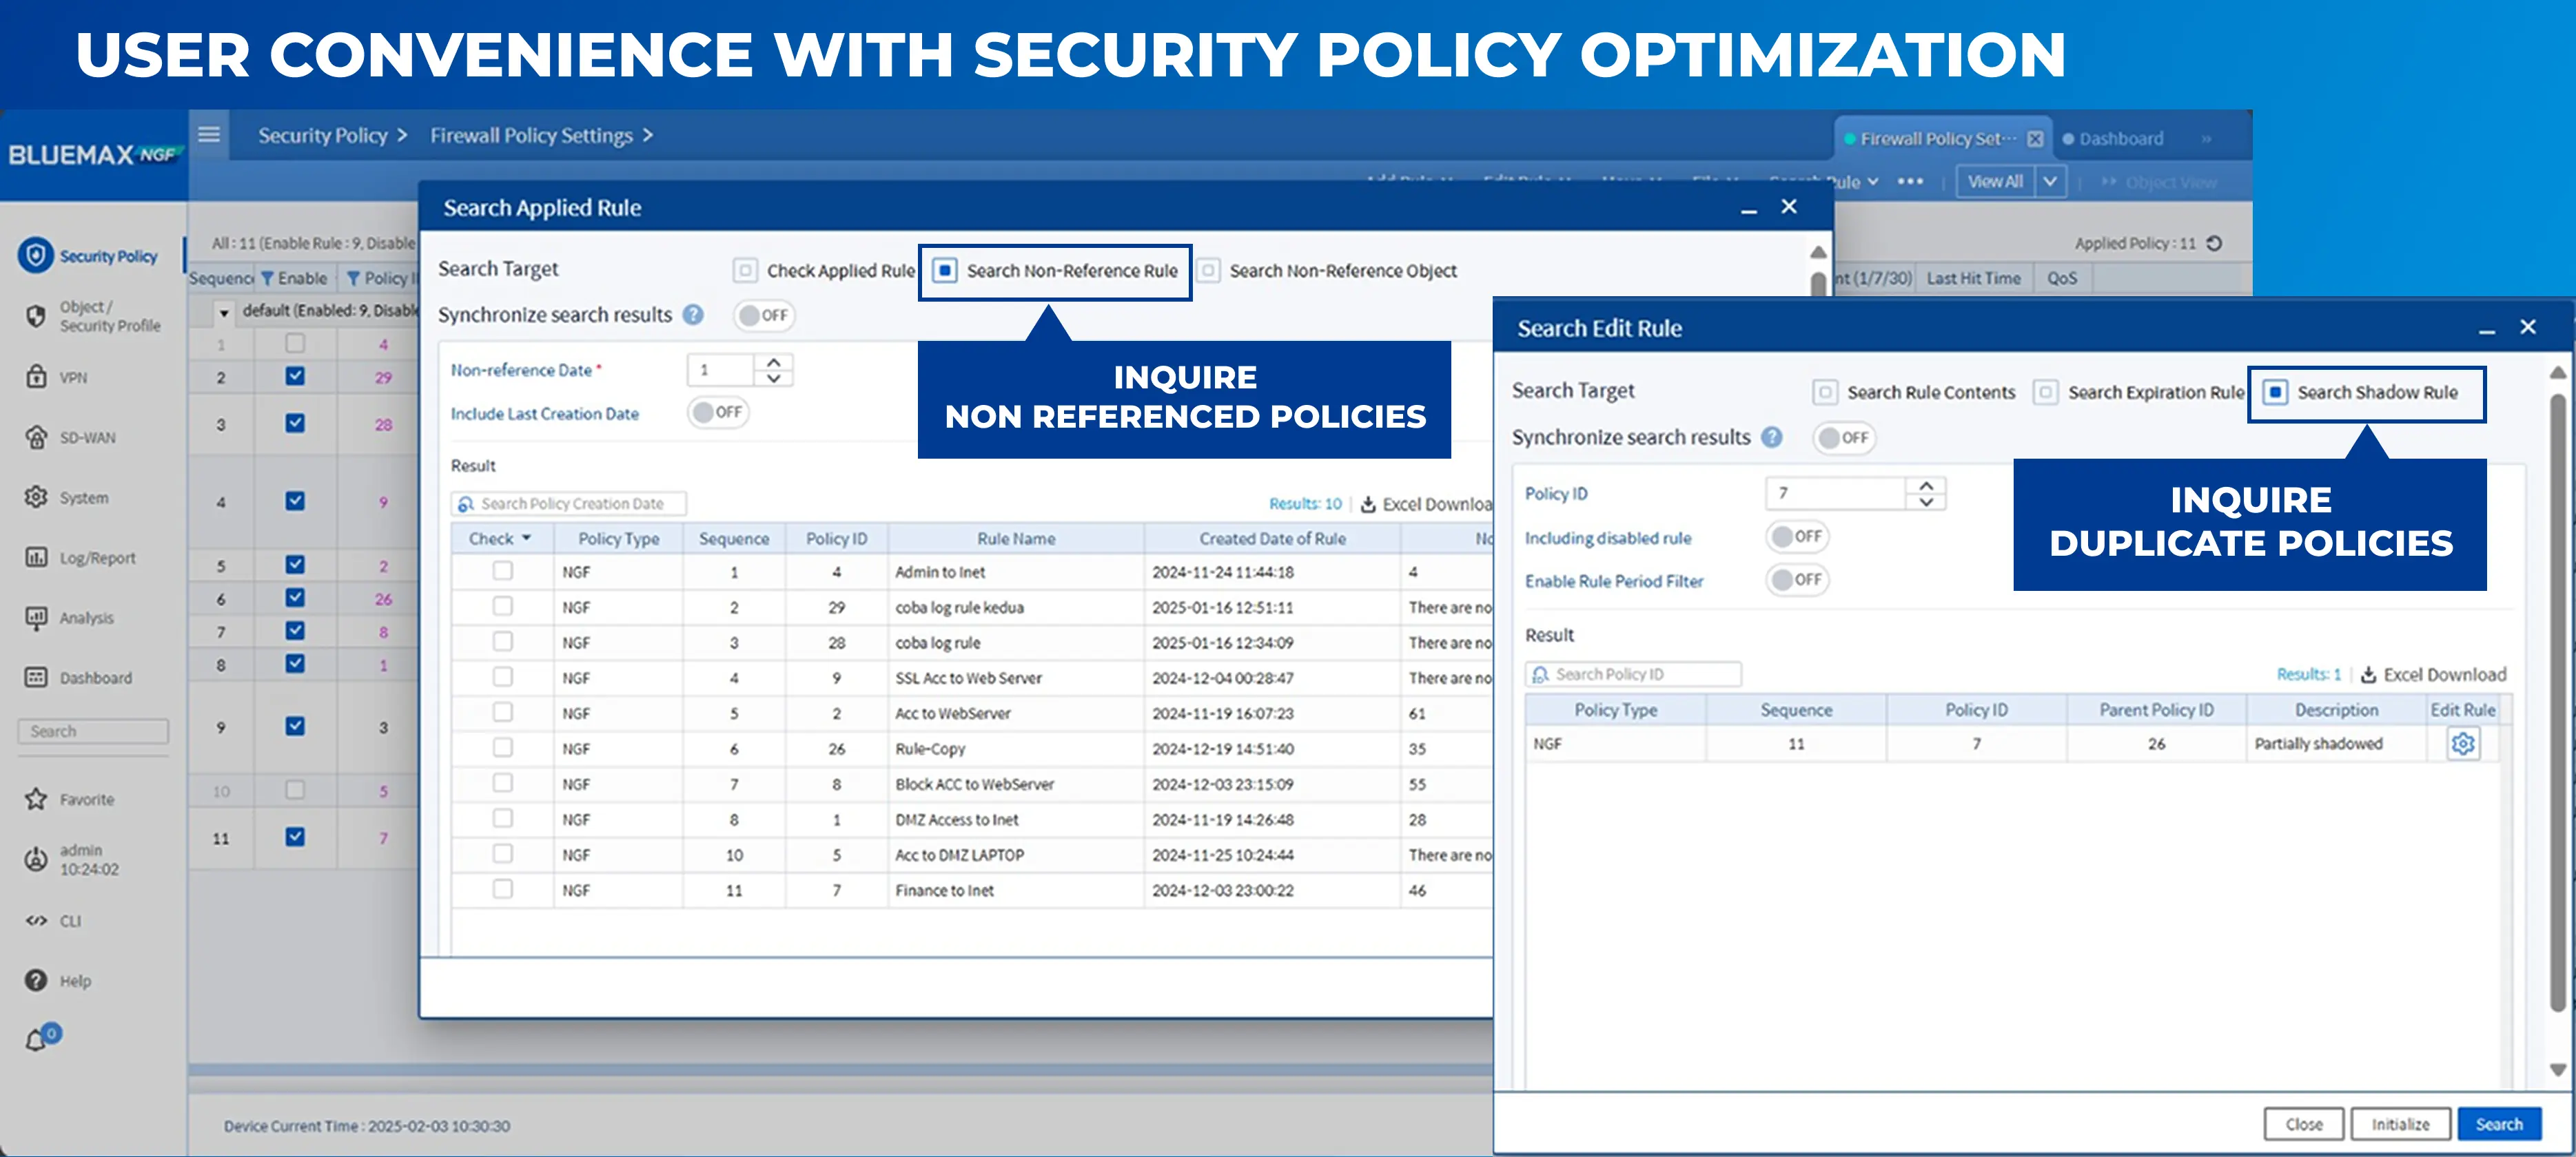Open the SD-WAN sidebar section

70,437
